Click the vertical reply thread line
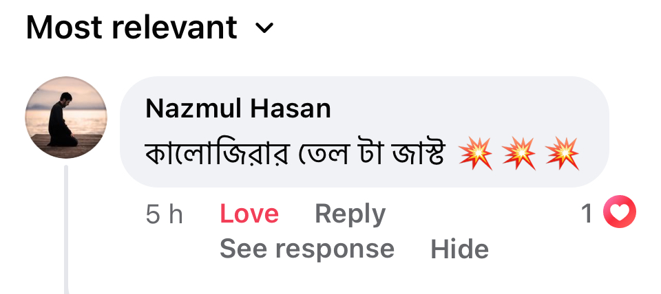This screenshot has width=661, height=294. point(67,227)
